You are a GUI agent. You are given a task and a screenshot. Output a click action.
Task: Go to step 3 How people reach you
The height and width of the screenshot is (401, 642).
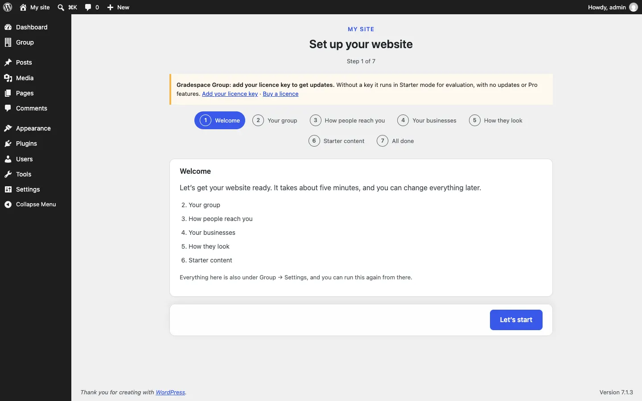348,120
